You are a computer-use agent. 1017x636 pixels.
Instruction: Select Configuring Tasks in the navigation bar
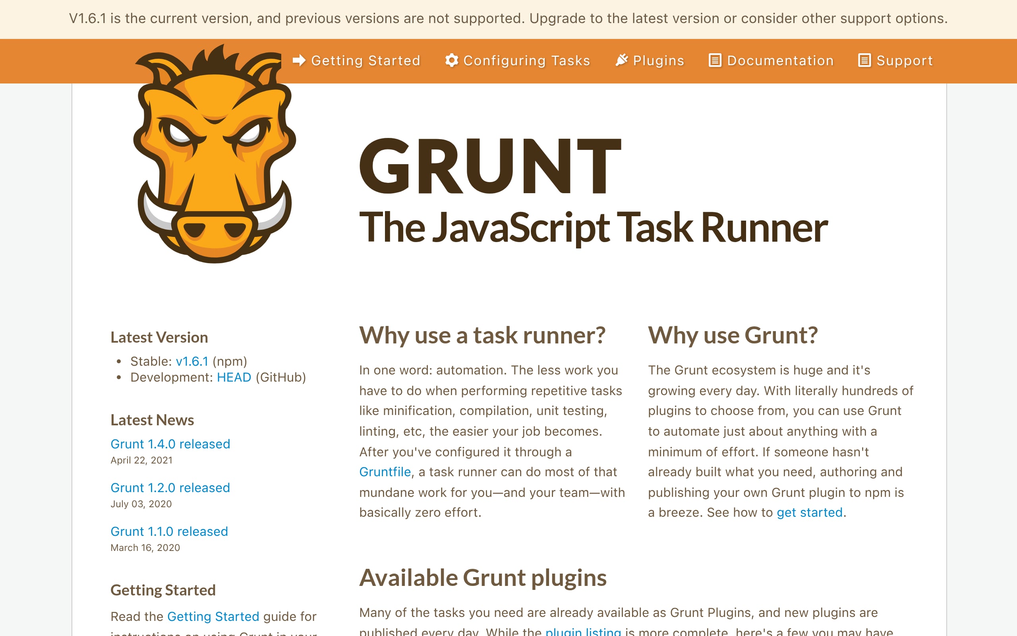pos(525,60)
